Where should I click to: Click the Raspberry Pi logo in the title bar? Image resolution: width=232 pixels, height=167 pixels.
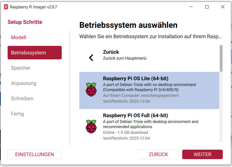coord(6,7)
